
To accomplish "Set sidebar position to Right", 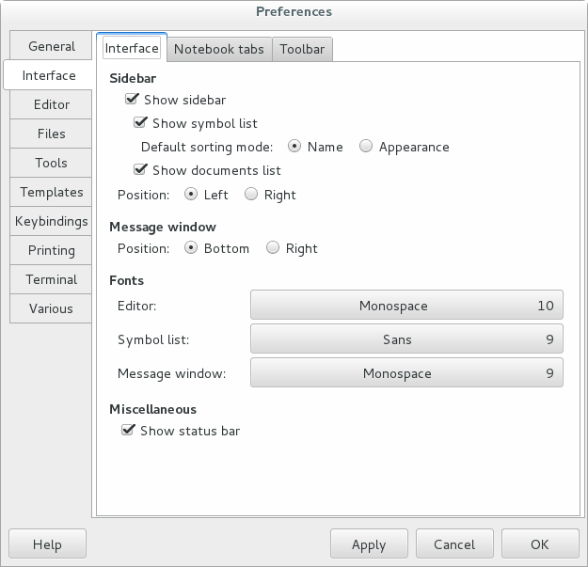I will [251, 195].
